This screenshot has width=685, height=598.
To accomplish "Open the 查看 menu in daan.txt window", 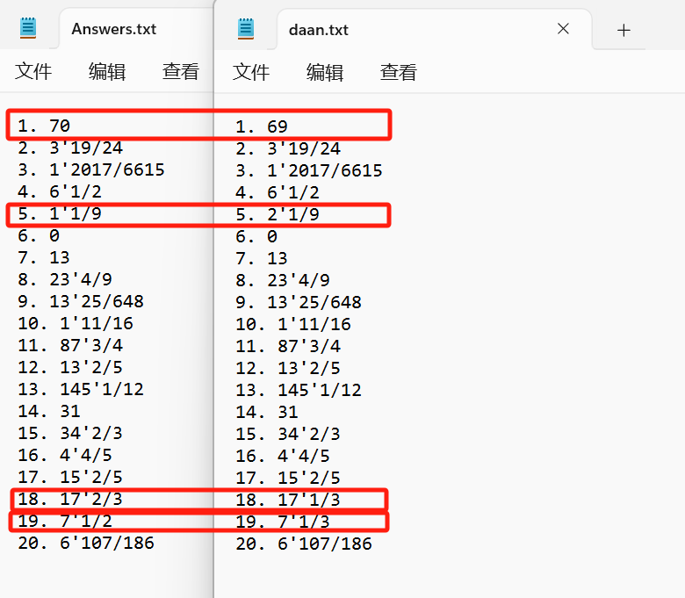I will pos(399,72).
